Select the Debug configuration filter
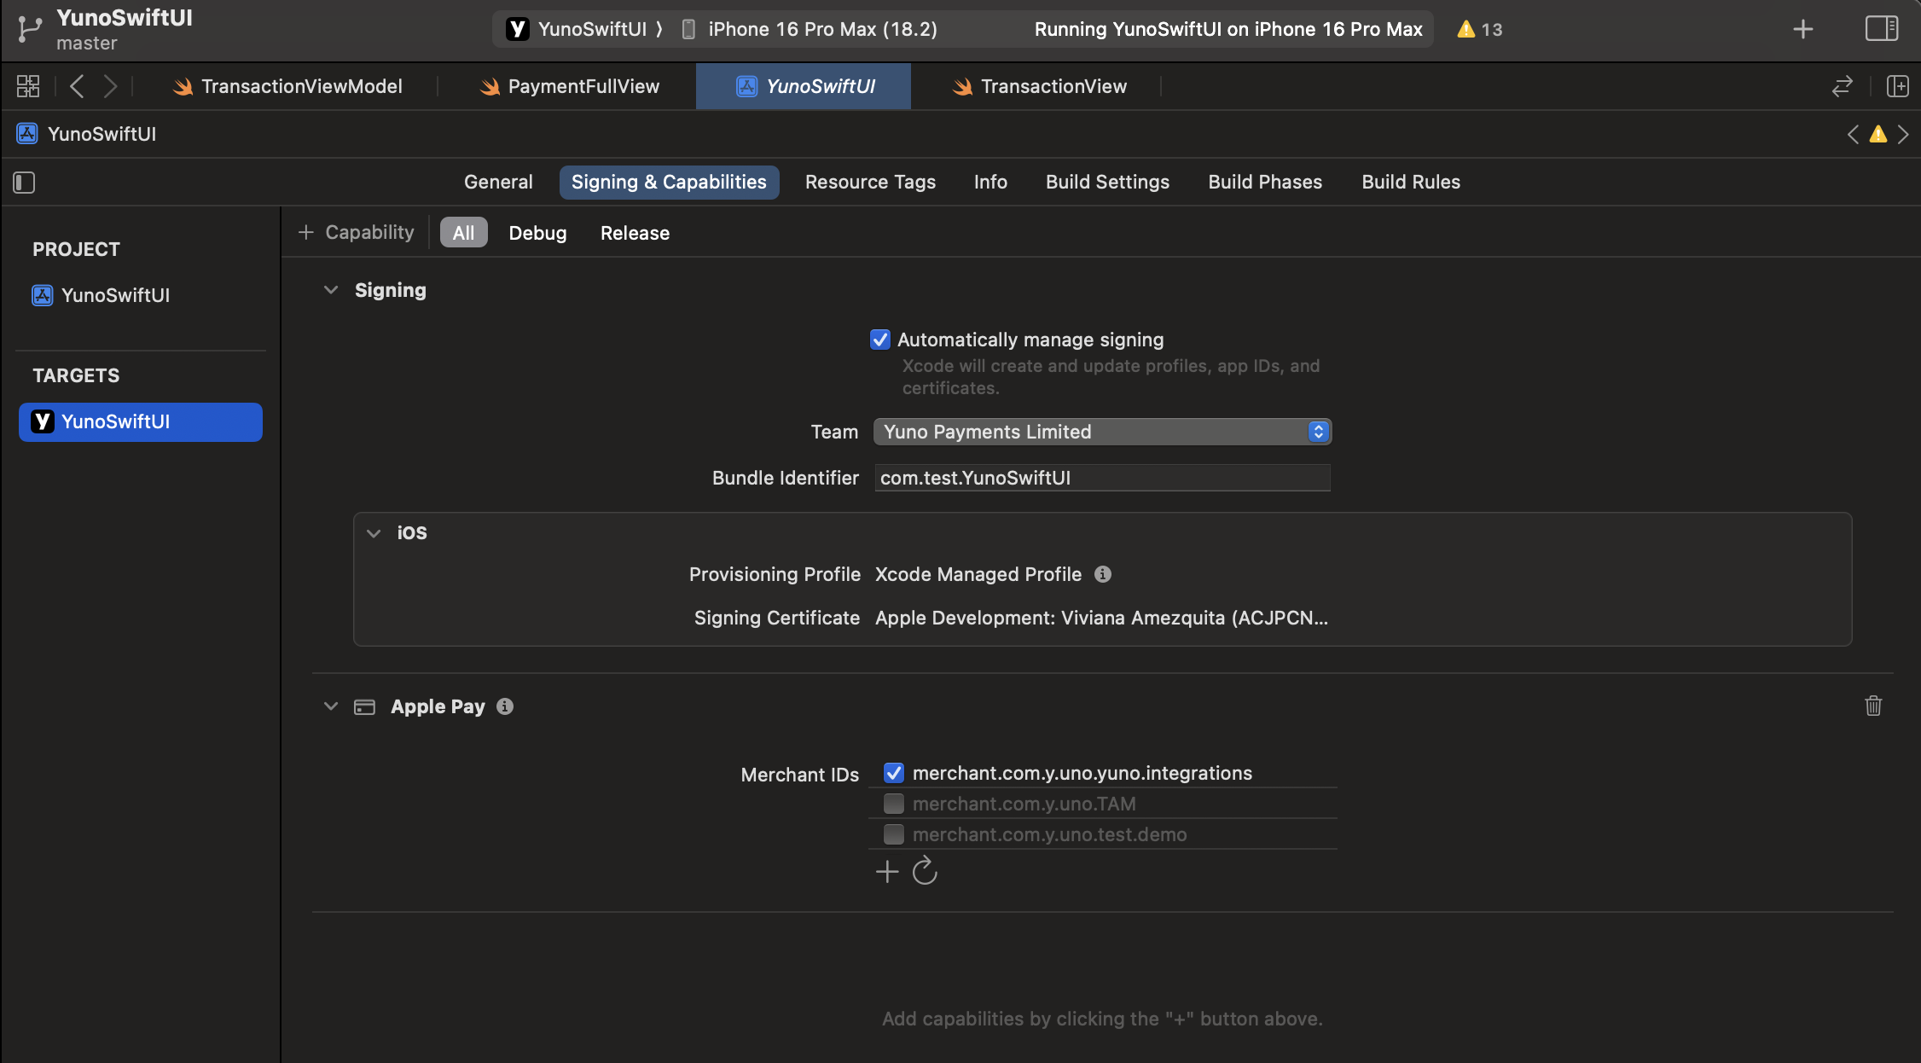 point(537,233)
